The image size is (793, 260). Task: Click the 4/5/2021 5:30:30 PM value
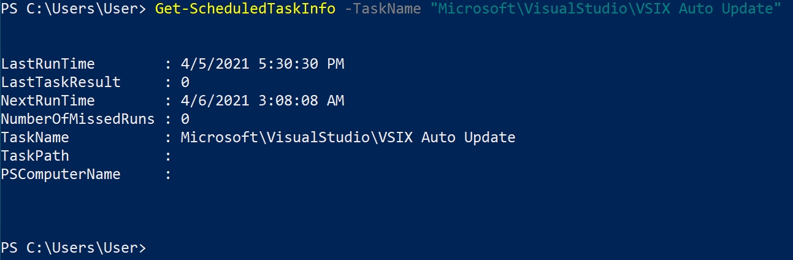point(262,64)
